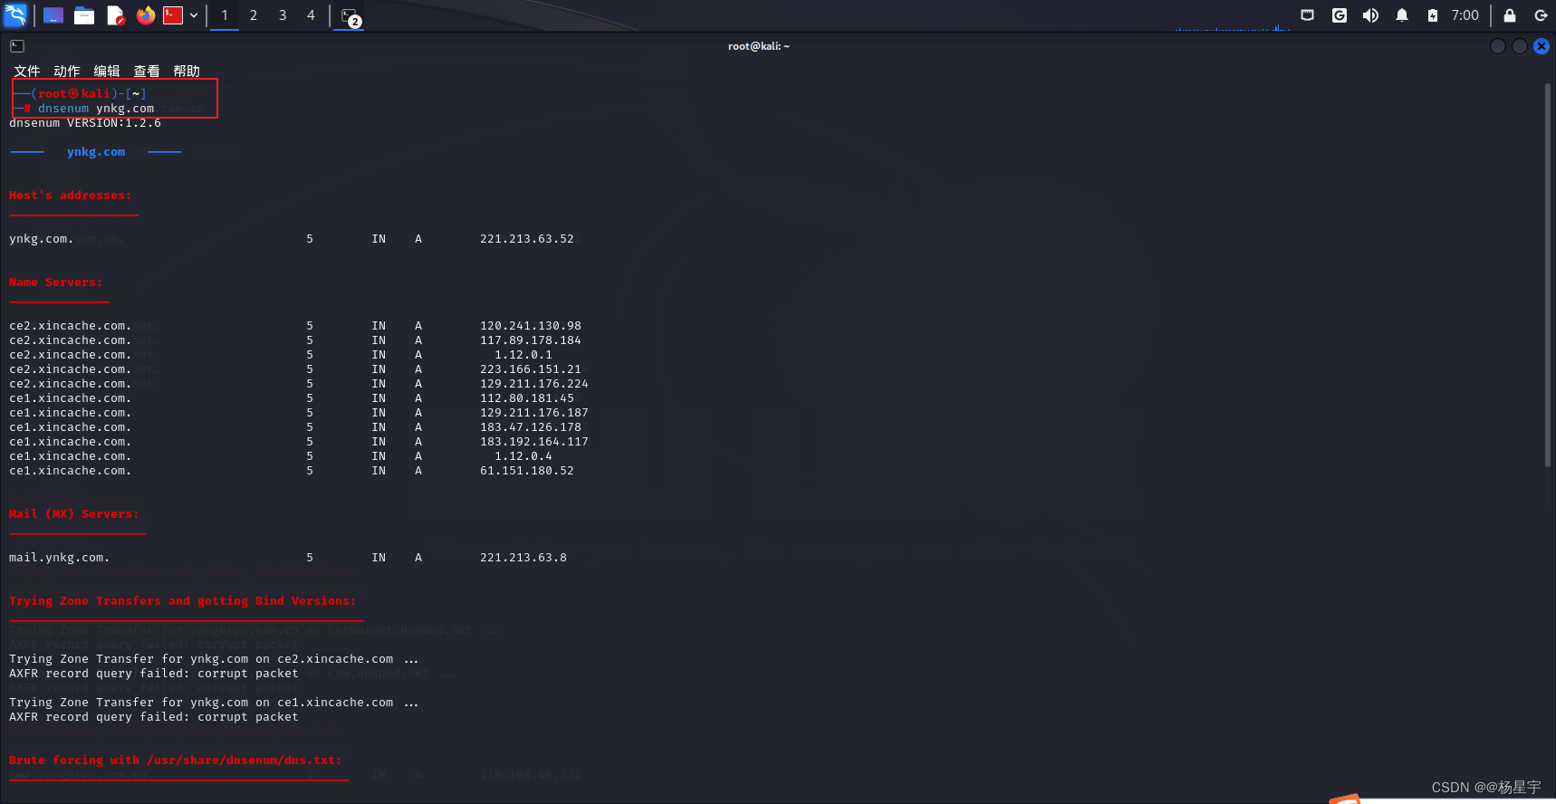Lock the screen with the padlock icon
This screenshot has width=1556, height=804.
pos(1510,15)
